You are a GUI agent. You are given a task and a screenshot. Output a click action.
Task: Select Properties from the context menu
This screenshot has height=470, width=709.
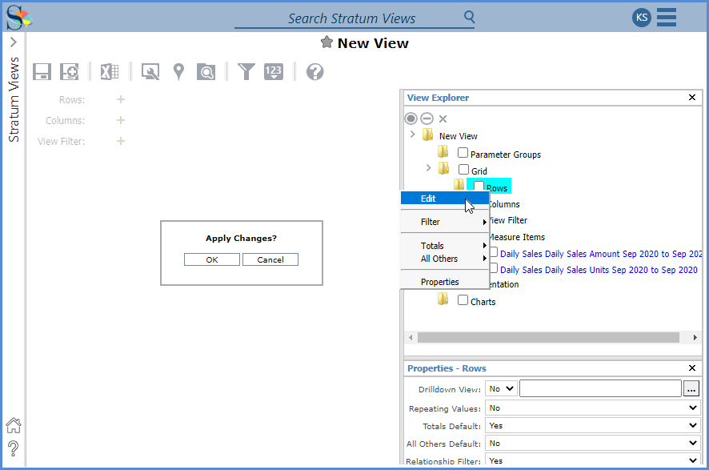tap(444, 282)
